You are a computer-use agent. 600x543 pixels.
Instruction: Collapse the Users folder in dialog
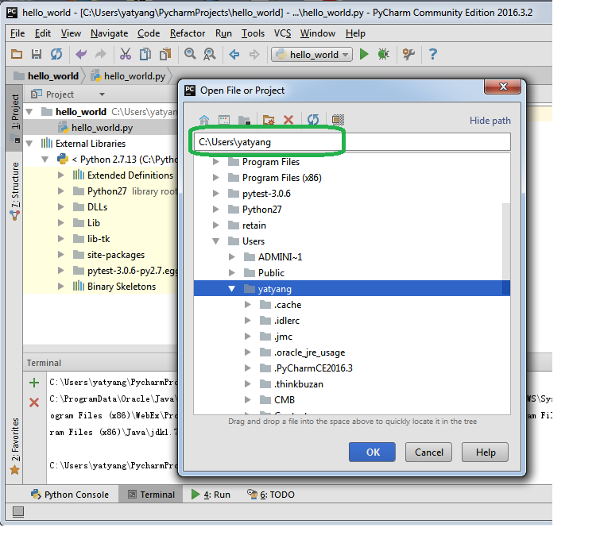[216, 241]
